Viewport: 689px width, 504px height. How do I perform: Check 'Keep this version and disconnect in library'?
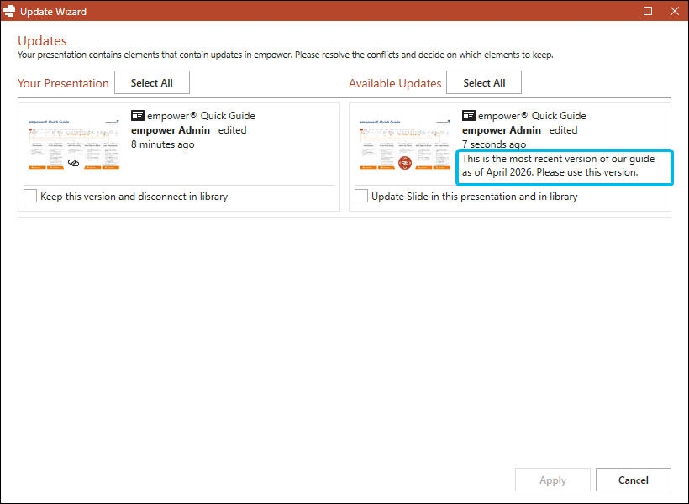[x=30, y=196]
